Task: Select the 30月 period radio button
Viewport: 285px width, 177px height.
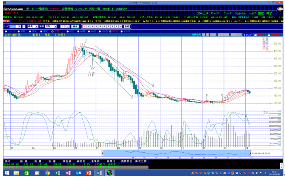Action: point(68,31)
